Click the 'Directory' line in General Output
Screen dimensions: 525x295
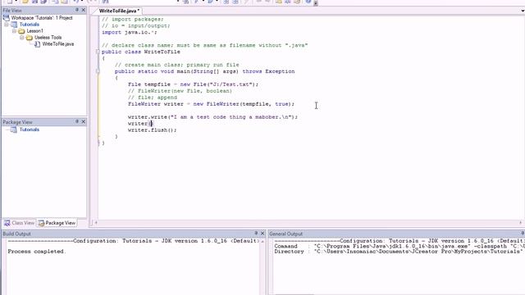(x=398, y=252)
